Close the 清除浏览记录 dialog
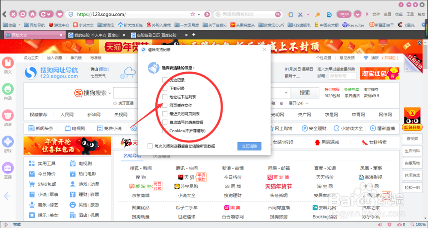The width and height of the screenshot is (428, 228). tap(264, 50)
